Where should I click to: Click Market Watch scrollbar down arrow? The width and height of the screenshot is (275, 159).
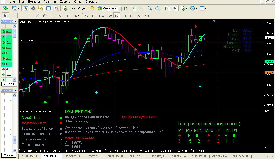[15, 79]
